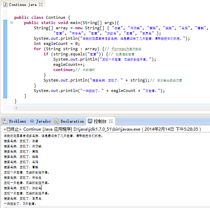The image size is (210, 208).
Task: Click 'public static void main' method signature
Action: click(71, 23)
